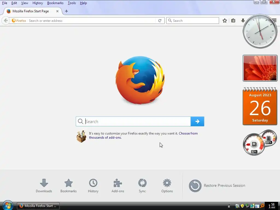Viewport: 280px width, 210px height.
Task: Open History from the bottom launcher
Action: point(93,186)
